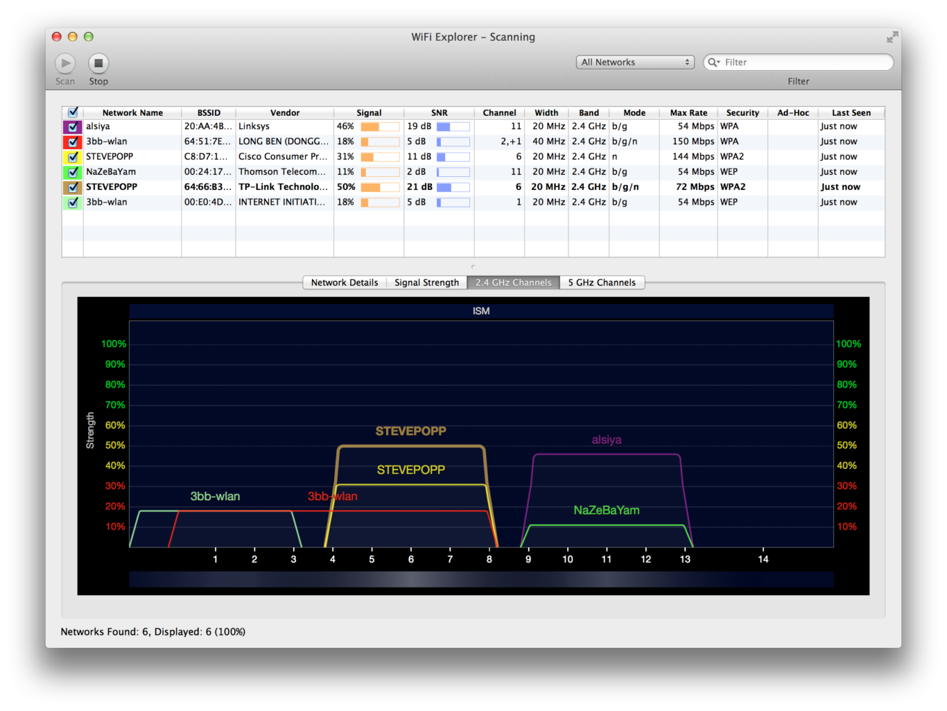Toggle the select-all checkbox in table header
The width and height of the screenshot is (947, 711).
click(73, 112)
